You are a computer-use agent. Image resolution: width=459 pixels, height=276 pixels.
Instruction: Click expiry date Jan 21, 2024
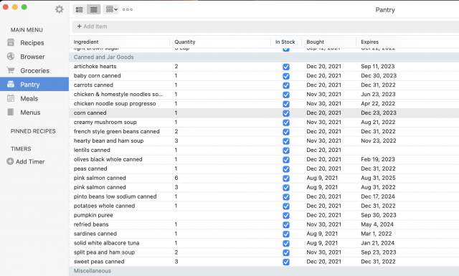[x=378, y=243]
